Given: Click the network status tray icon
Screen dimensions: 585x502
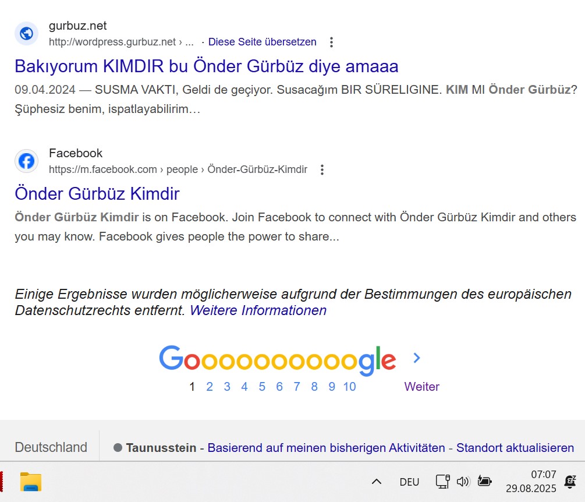Looking at the screenshot, I should tap(443, 482).
